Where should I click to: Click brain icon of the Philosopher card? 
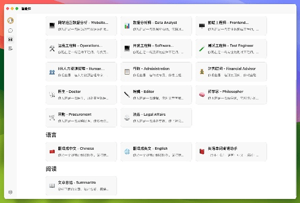(202, 95)
